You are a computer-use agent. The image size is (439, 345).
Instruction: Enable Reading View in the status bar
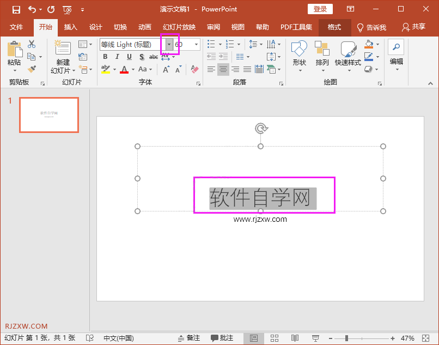click(295, 338)
